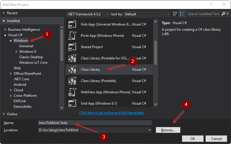Screen dimensions: 231x144
Task: Click the search magnifier icon
Action: 223,14
